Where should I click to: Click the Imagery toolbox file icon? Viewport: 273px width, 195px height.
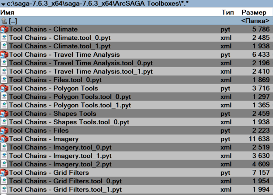[x=4, y=139]
